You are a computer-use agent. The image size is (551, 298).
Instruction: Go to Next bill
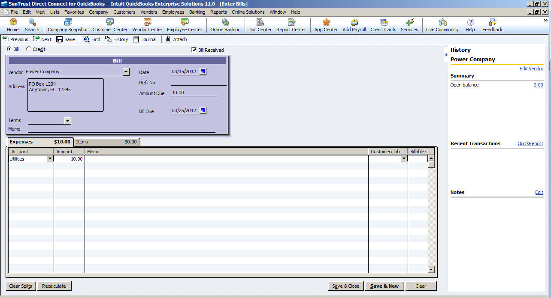click(x=42, y=39)
